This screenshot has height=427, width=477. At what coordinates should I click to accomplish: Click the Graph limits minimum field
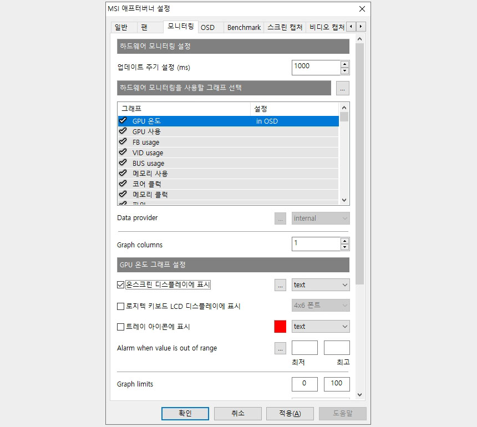point(305,384)
